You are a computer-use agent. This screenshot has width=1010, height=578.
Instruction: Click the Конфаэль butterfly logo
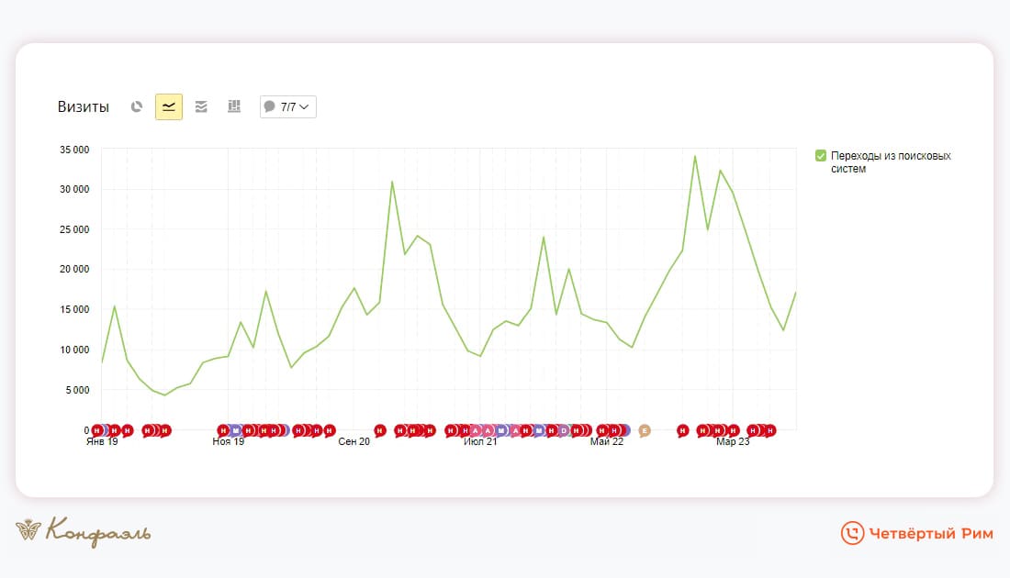tap(28, 529)
